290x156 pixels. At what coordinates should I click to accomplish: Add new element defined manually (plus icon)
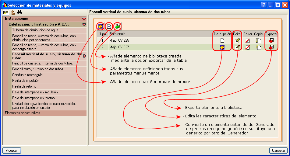pyautogui.click(x=109, y=26)
